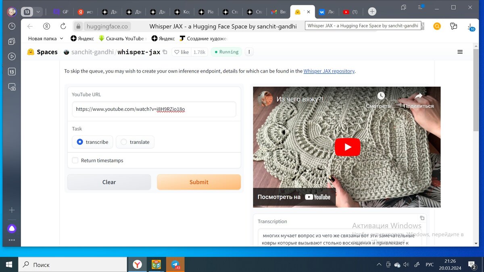Image resolution: width=484 pixels, height=272 pixels.
Task: Click the Submit button
Action: tap(199, 182)
